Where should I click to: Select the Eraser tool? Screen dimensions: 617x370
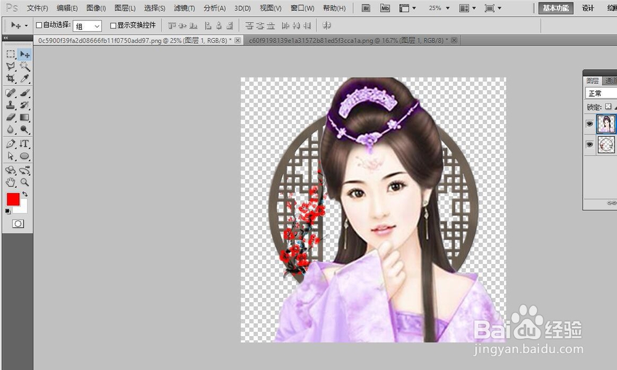pyautogui.click(x=10, y=117)
